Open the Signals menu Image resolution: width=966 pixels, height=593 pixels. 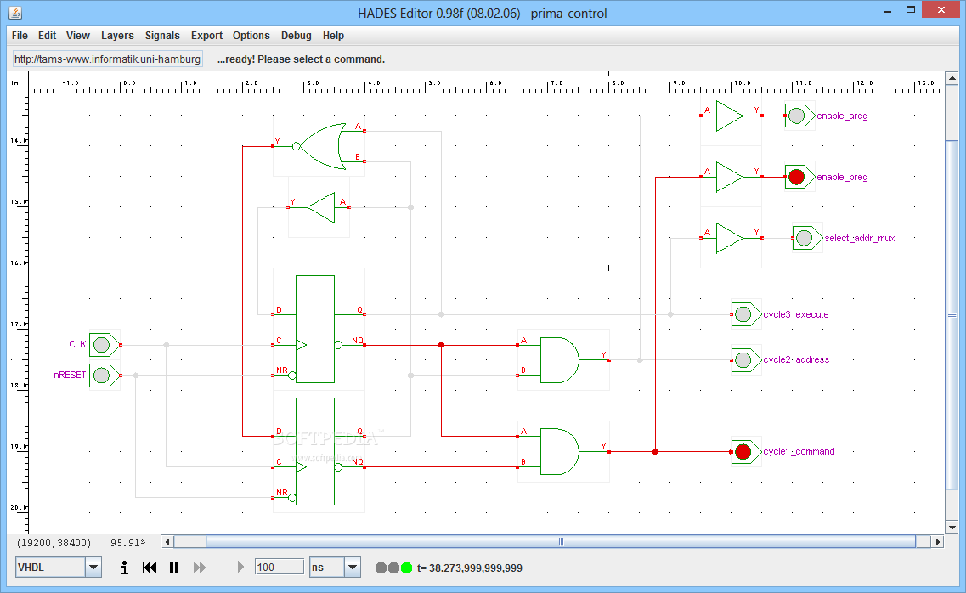tap(162, 36)
